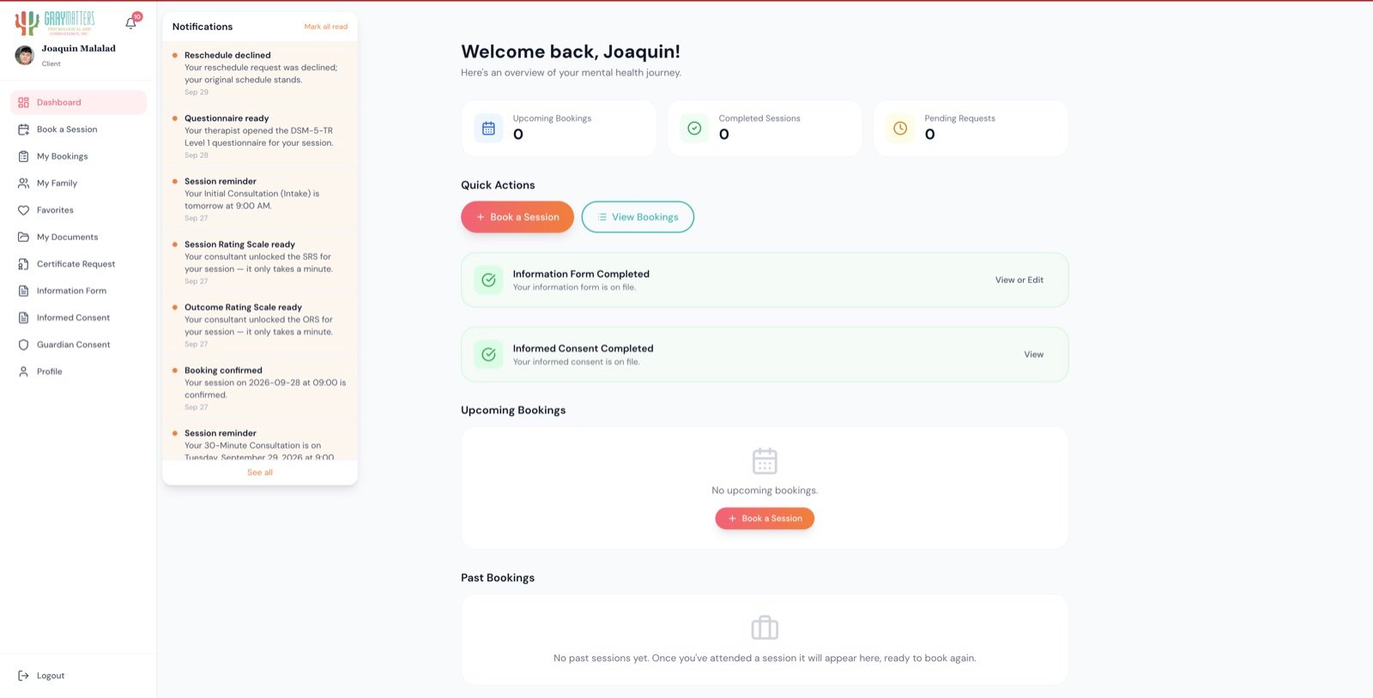Open the Dashboard menu label

pos(59,102)
